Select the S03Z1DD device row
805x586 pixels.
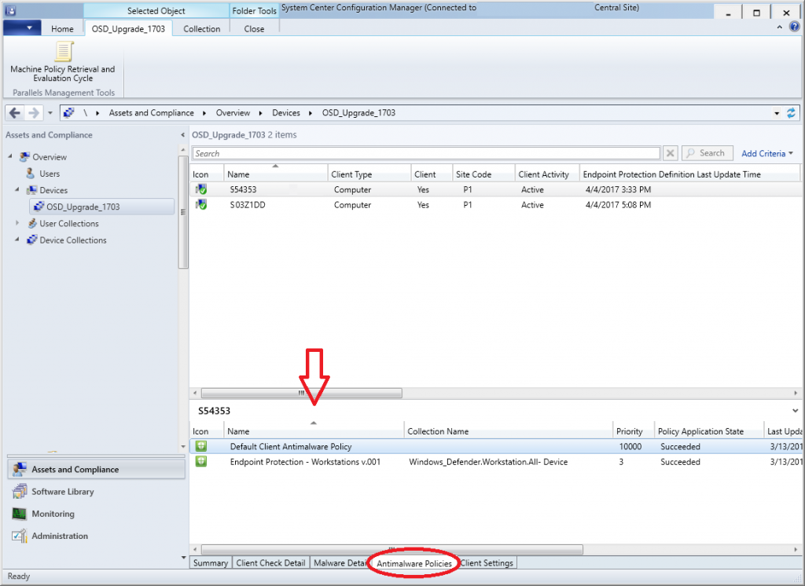[494, 205]
